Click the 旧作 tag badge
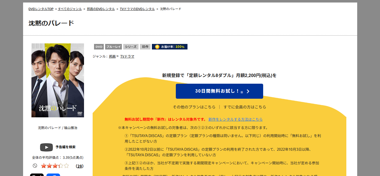 click(x=145, y=47)
